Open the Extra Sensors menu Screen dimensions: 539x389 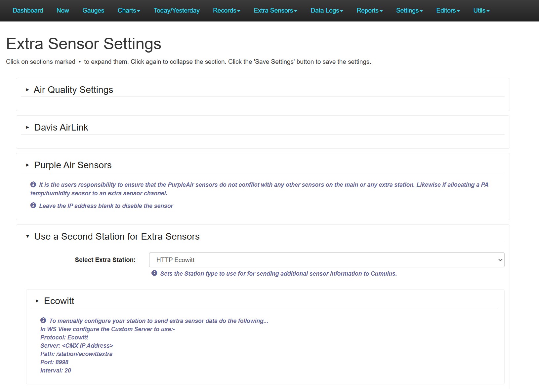coord(275,11)
